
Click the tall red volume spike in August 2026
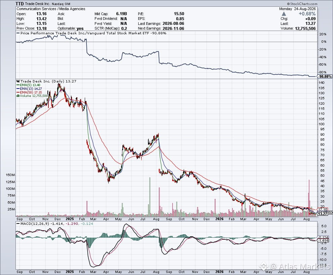(309, 198)
